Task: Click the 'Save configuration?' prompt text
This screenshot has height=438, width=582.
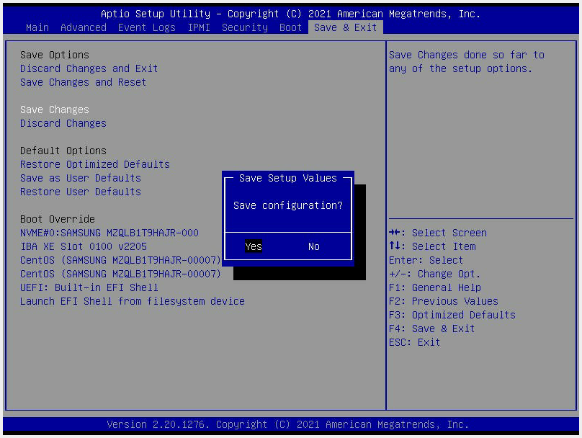Action: (x=288, y=205)
